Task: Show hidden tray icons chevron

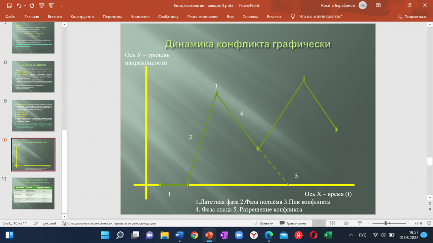Action: [x=351, y=235]
